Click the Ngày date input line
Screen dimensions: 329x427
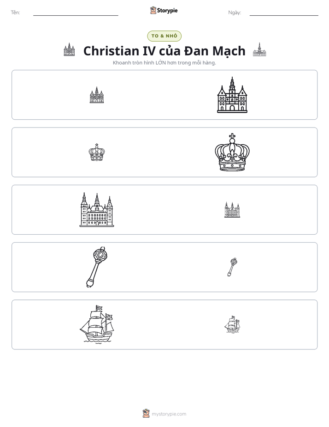tap(284, 13)
